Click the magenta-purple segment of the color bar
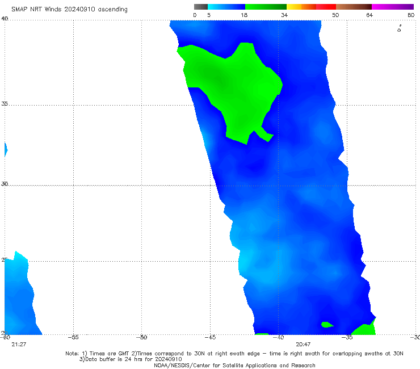This screenshot has width=420, height=369. coord(393,7)
